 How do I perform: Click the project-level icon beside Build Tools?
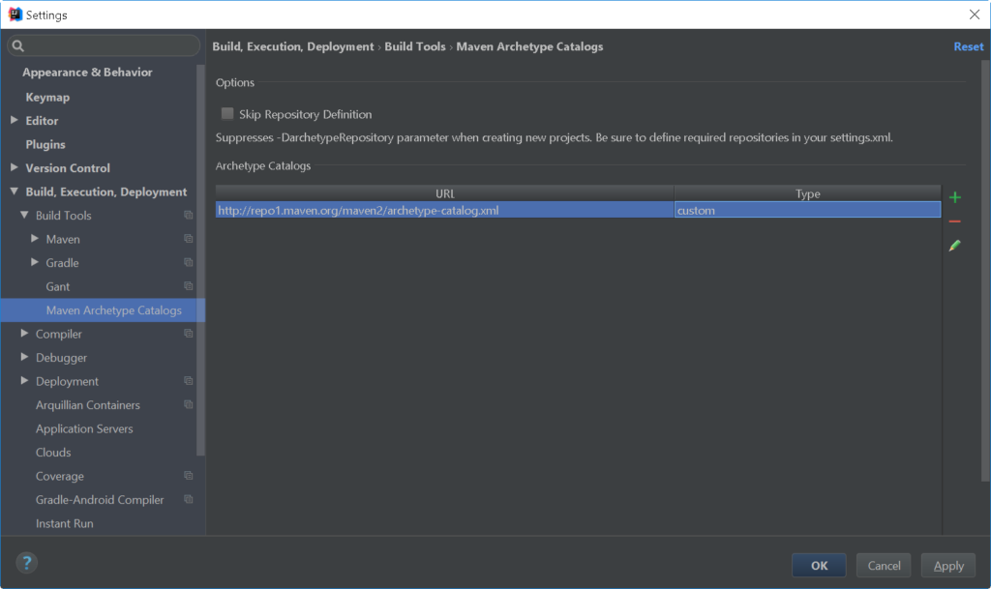pyautogui.click(x=189, y=216)
